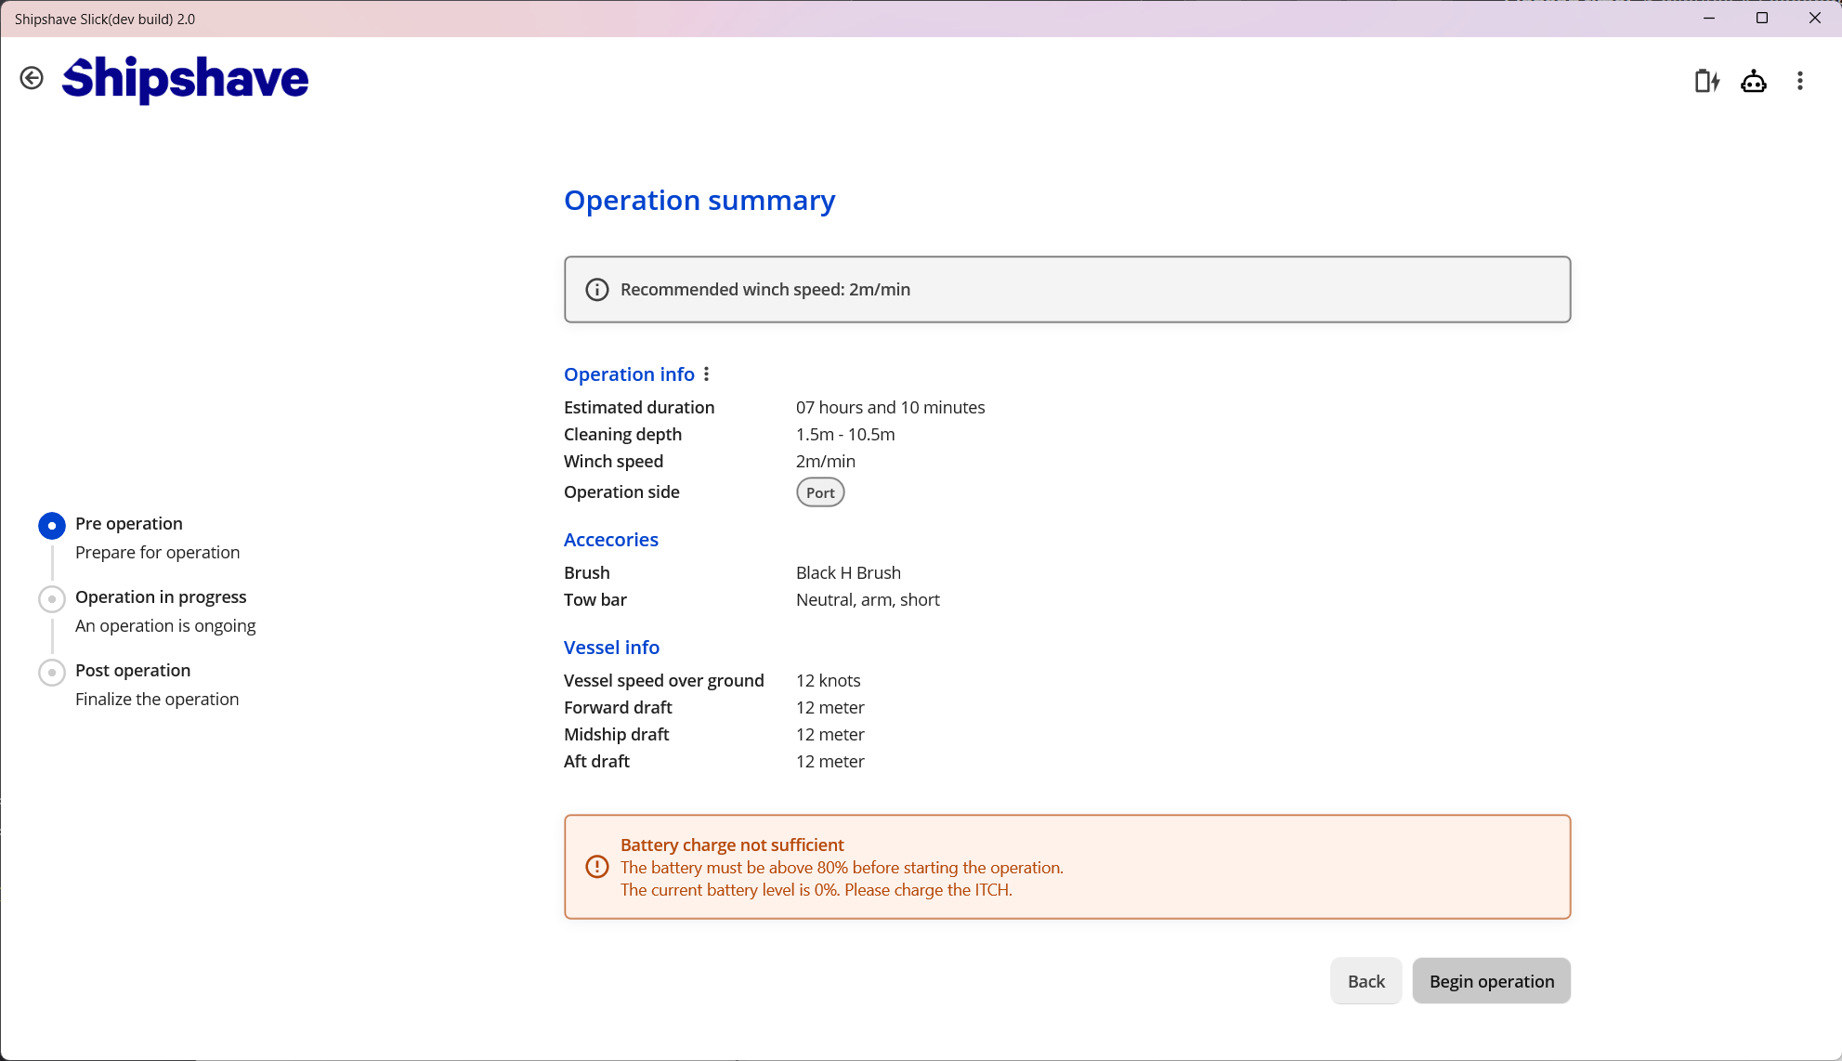Open the Vessel info section header
The image size is (1842, 1061).
pyautogui.click(x=611, y=648)
